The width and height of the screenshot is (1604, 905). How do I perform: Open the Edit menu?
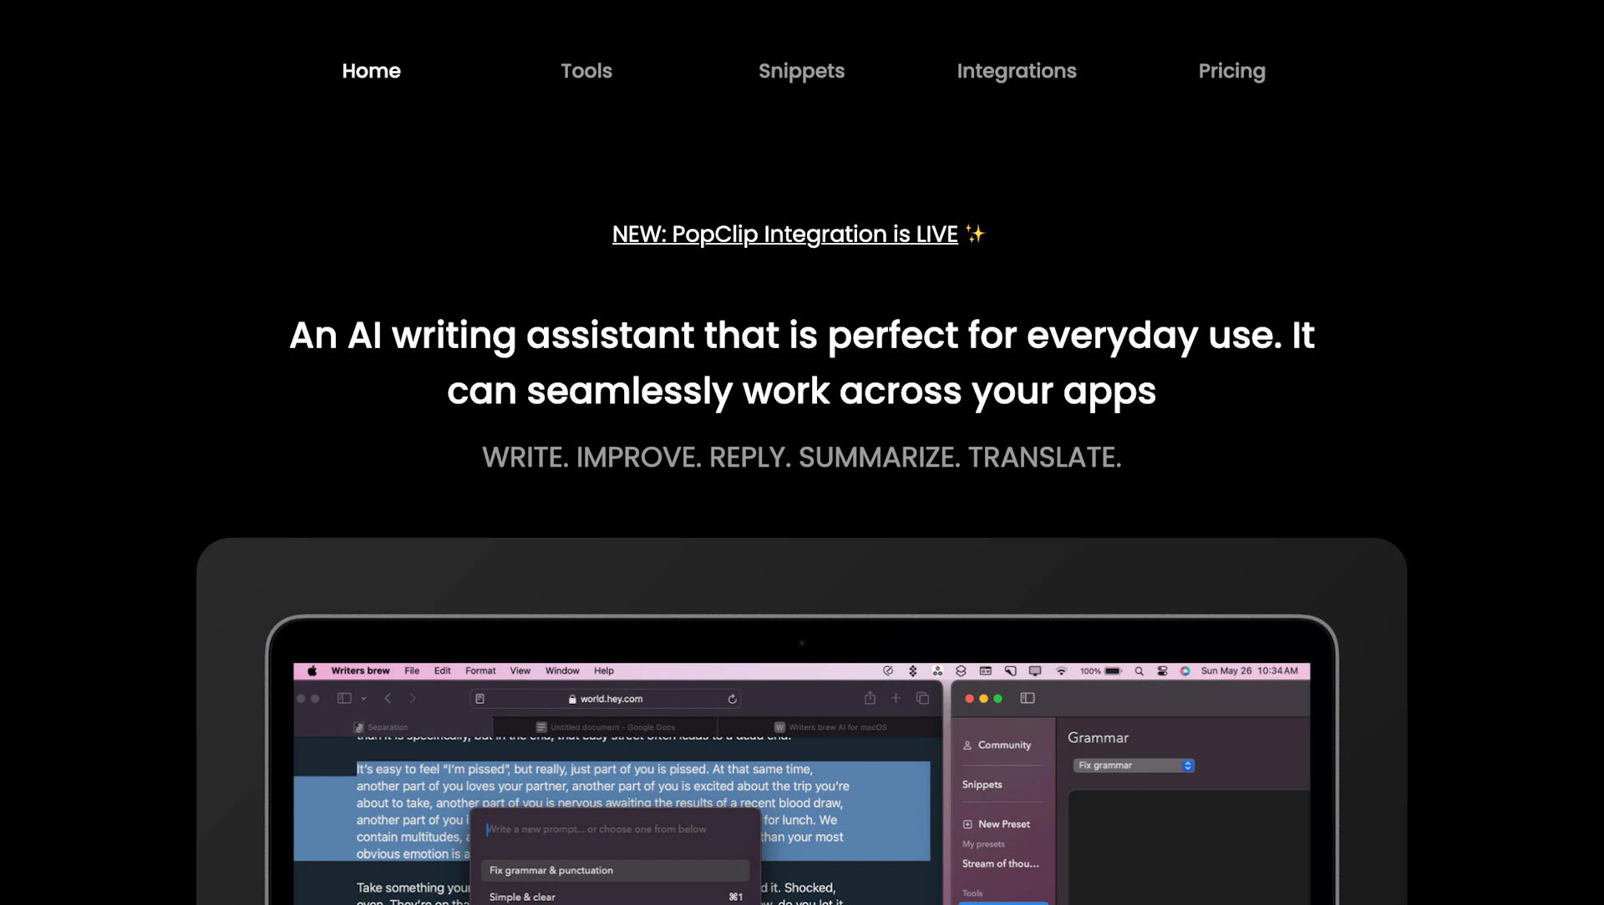442,670
